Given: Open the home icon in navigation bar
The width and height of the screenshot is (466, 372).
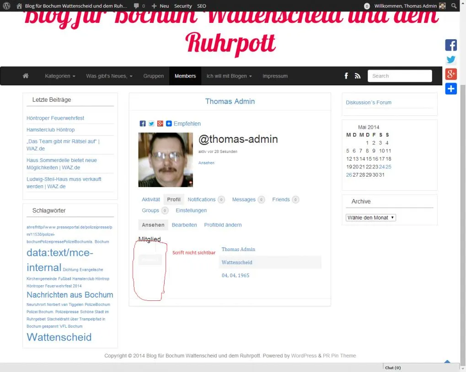Looking at the screenshot, I should 26,76.
